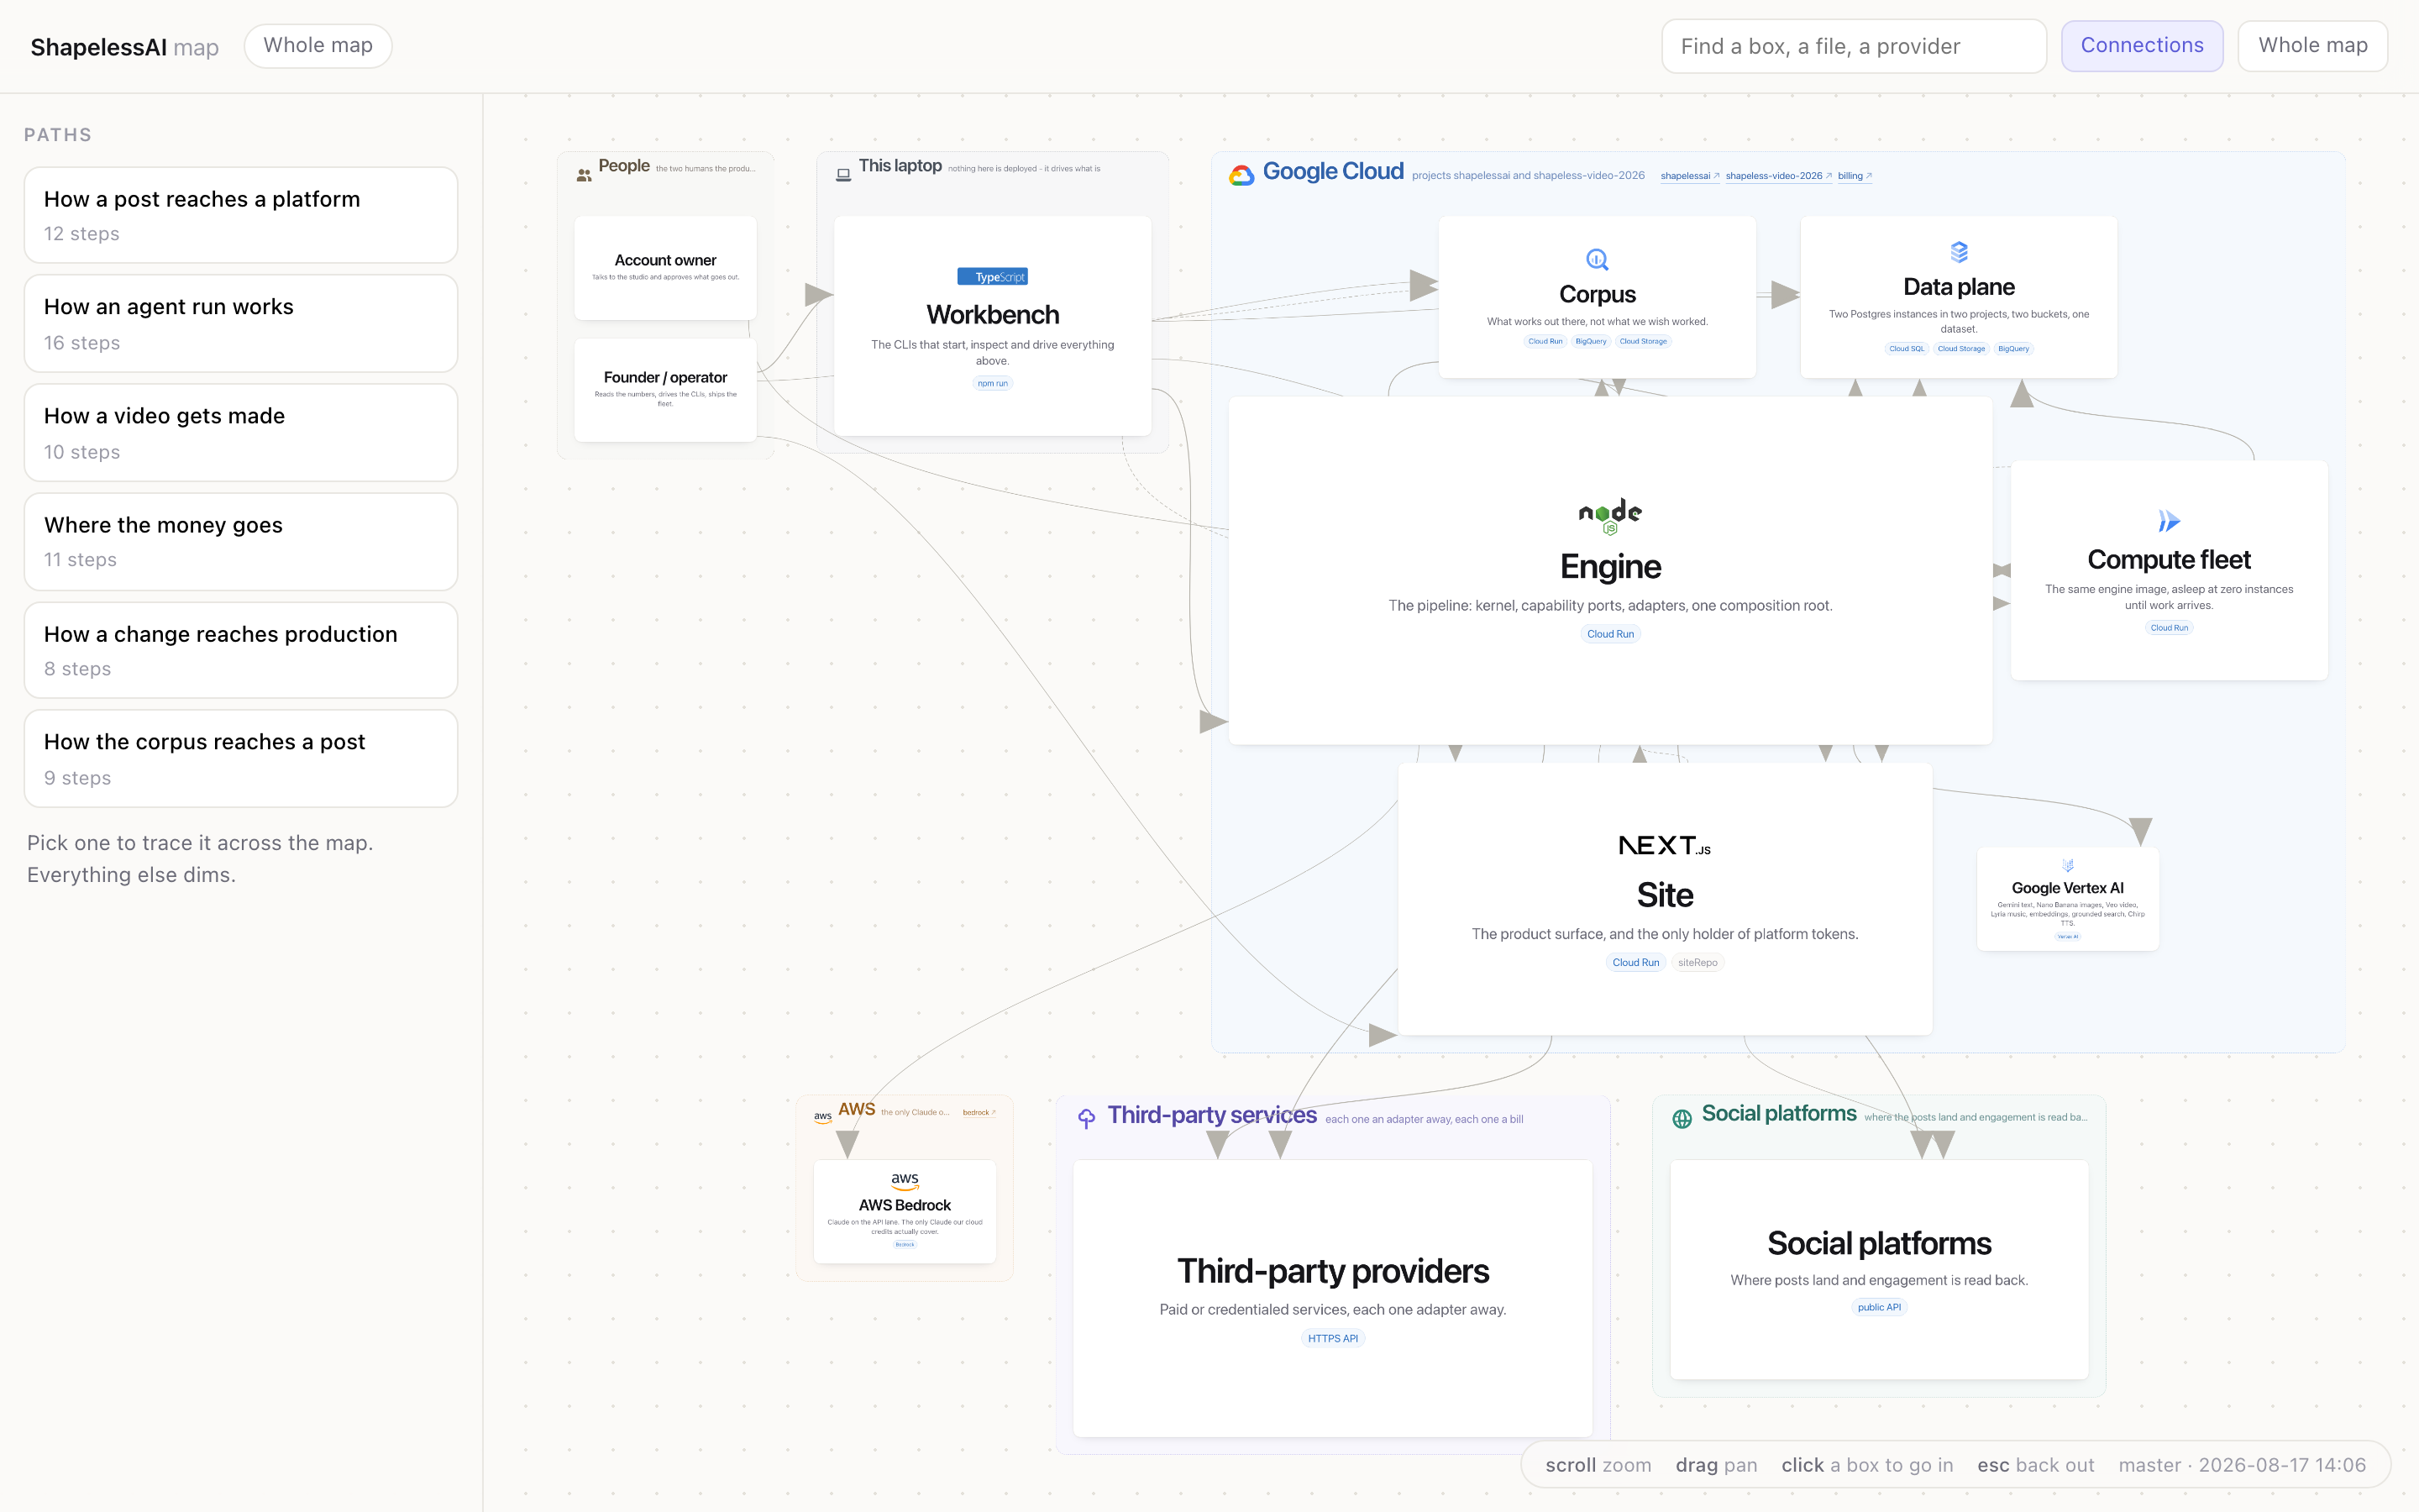Click the Cloud Run tag in the Engine card

(x=1610, y=634)
